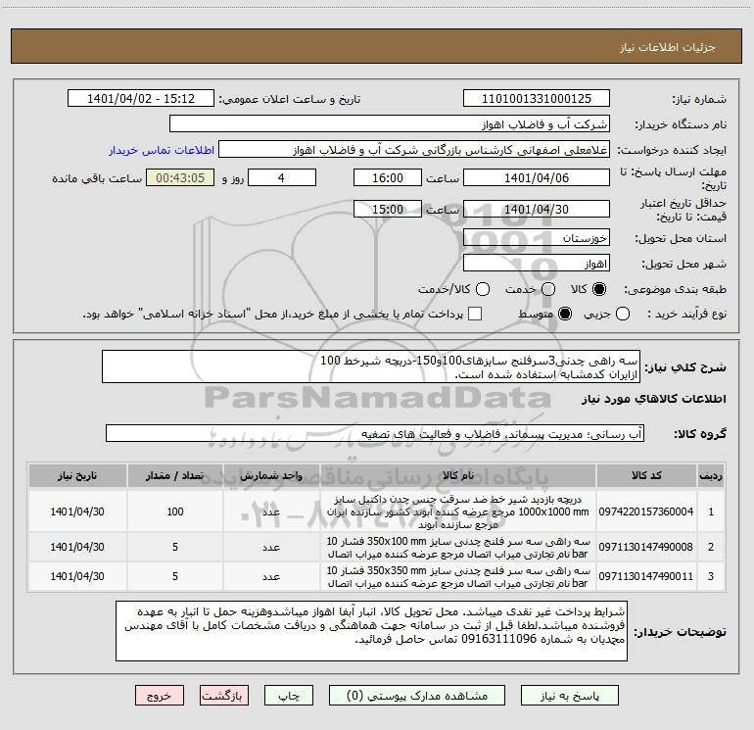Screen dimensions: 754x730
Task: Select the خدمت radio button
Action: click(548, 289)
